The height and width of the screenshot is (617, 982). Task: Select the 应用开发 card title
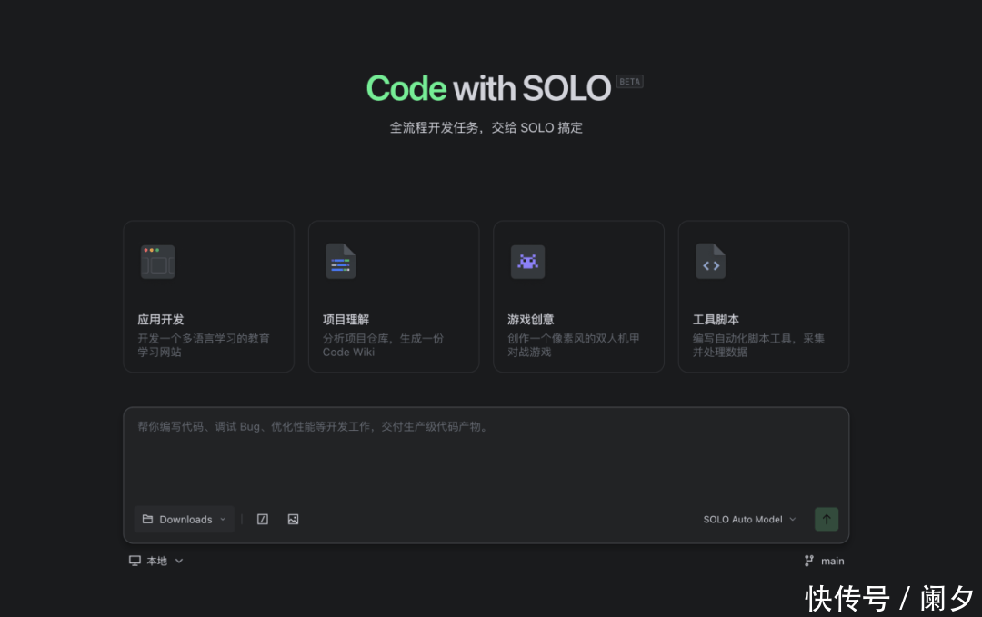pyautogui.click(x=161, y=320)
